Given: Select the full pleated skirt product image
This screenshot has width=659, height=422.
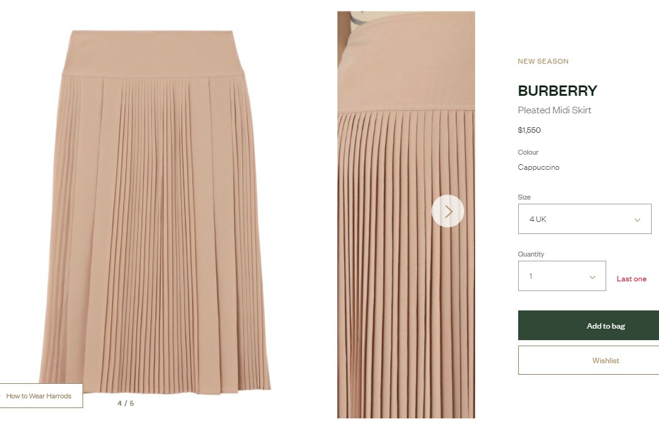Looking at the screenshot, I should [155, 212].
